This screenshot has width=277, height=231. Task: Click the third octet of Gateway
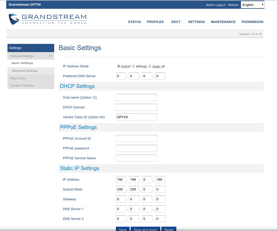coord(147,199)
